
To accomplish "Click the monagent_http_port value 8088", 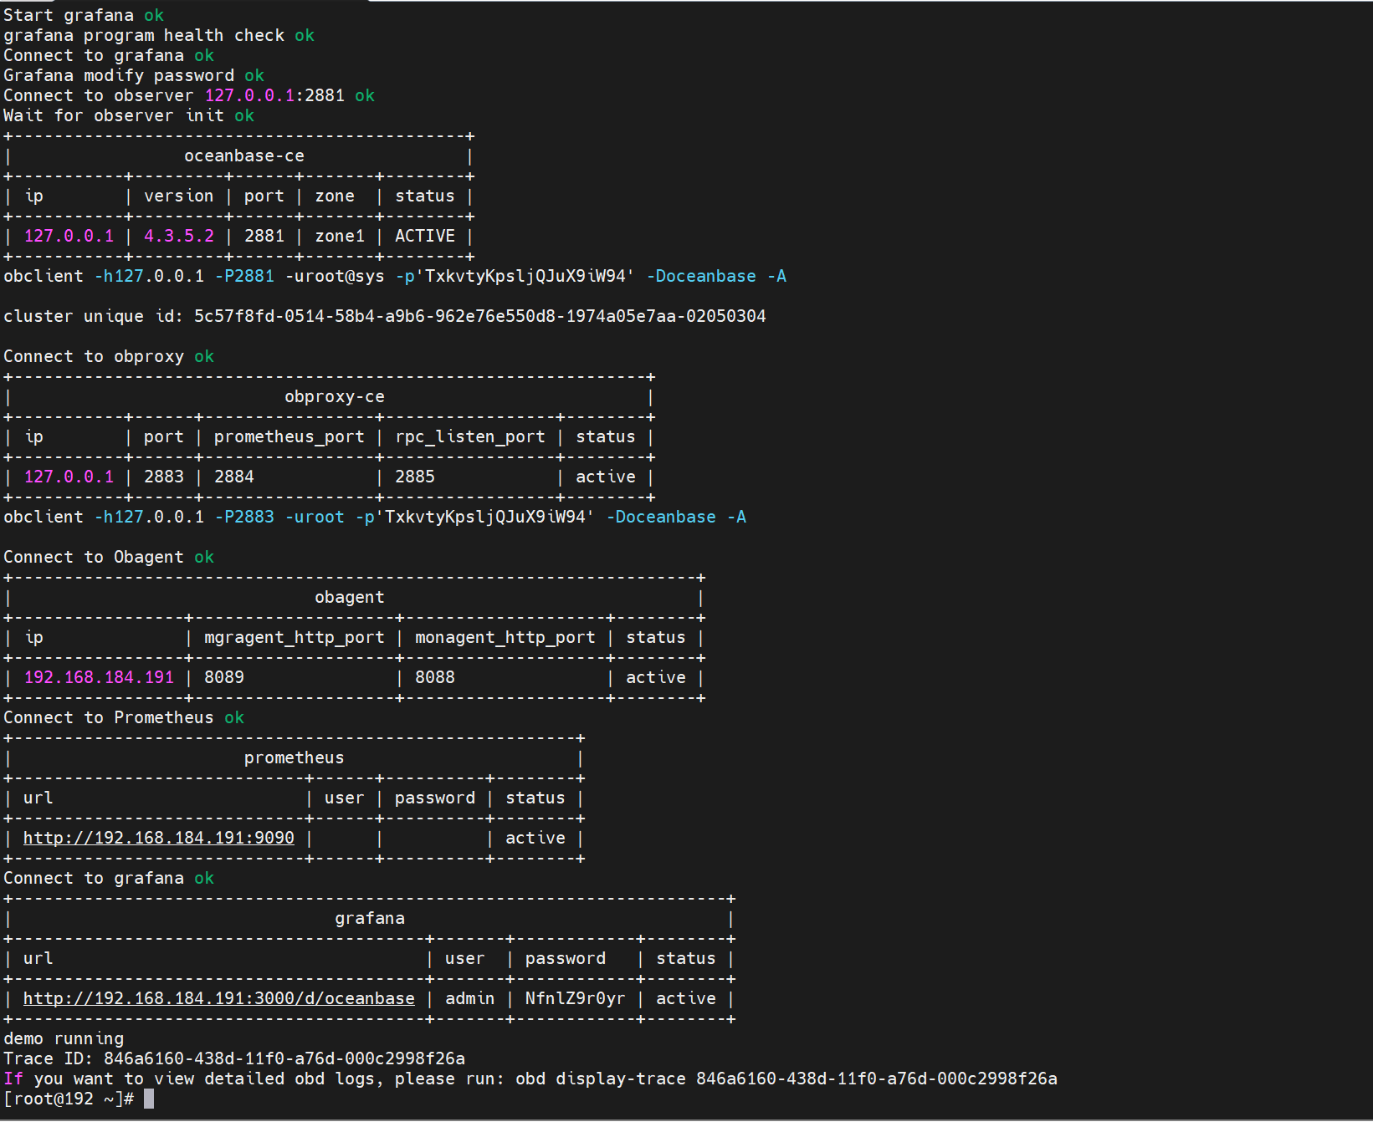I will click(435, 677).
